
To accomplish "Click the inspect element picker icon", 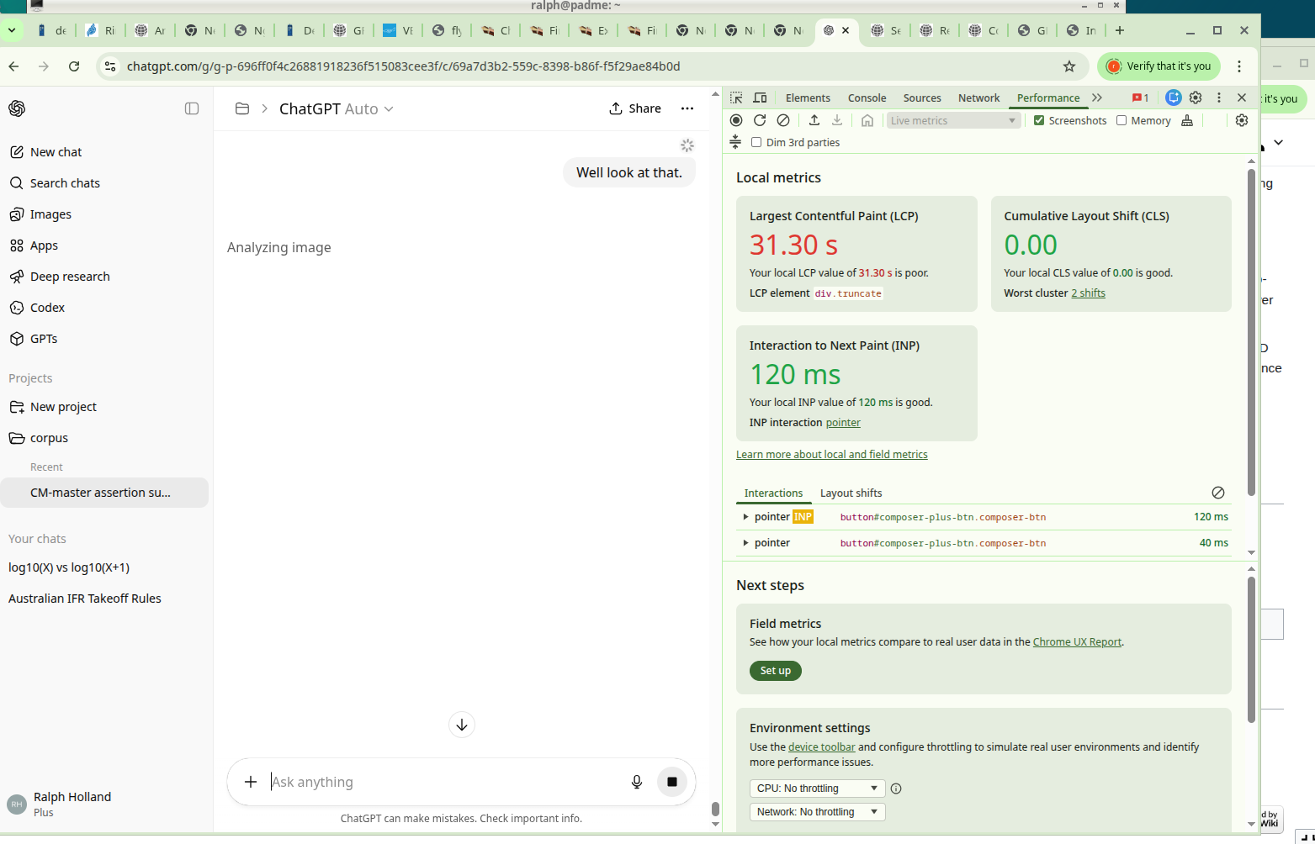I will tap(736, 98).
